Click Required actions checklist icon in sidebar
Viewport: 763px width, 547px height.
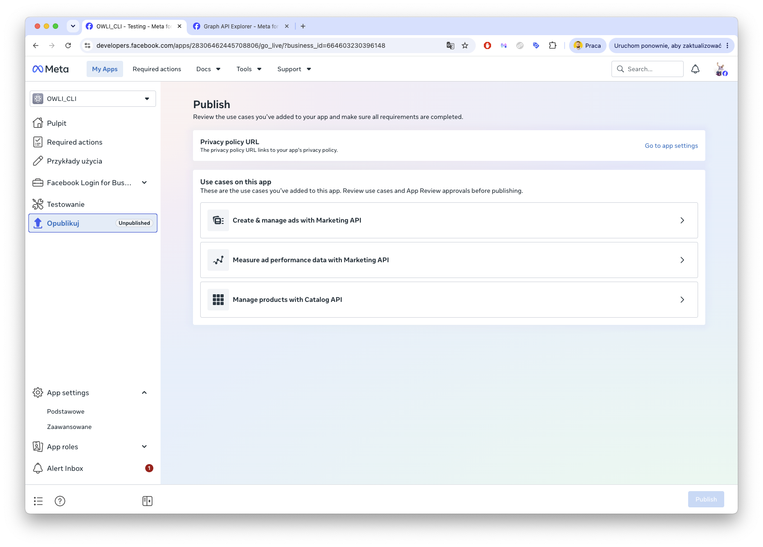click(x=38, y=142)
